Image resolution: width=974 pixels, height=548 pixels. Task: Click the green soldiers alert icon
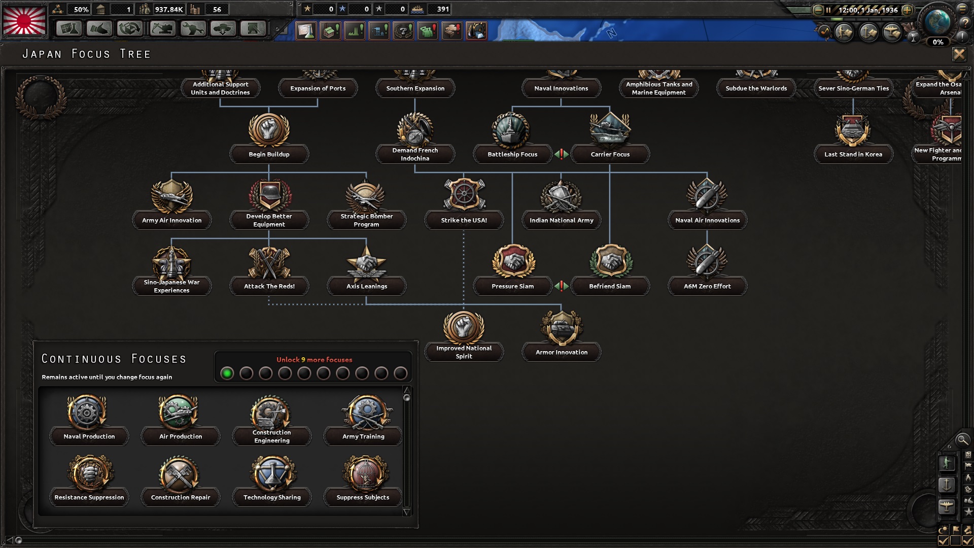(428, 31)
